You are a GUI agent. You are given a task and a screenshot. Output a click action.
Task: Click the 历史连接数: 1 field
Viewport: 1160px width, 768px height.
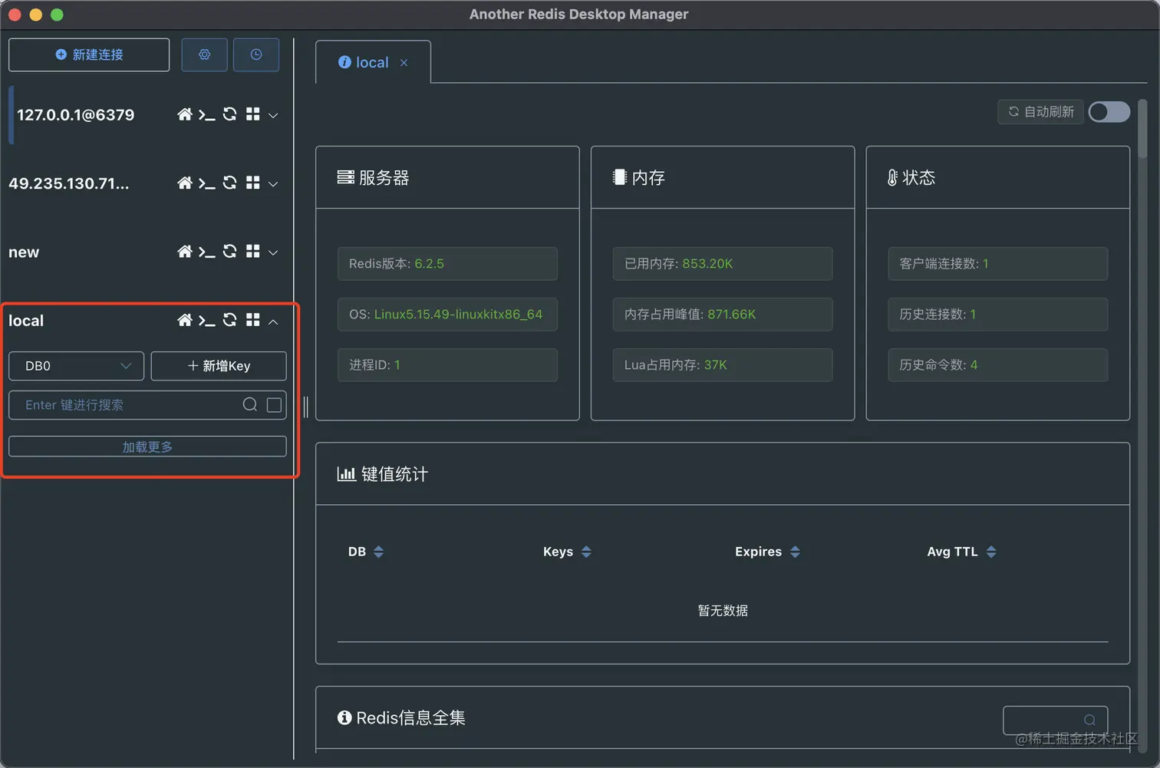point(997,314)
